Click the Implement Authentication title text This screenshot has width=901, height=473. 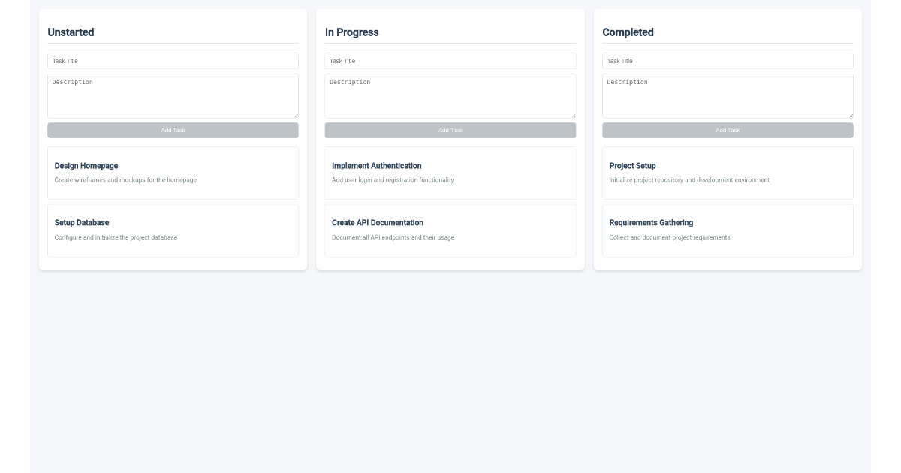pos(377,165)
